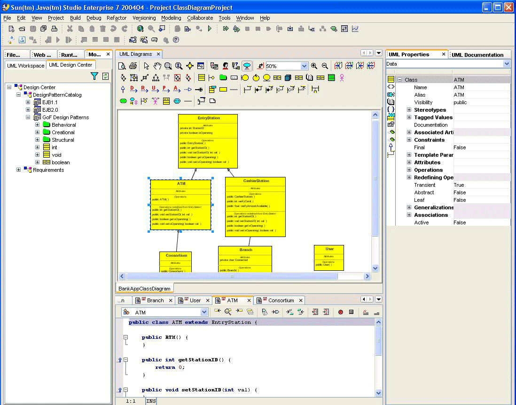Viewport: 516px width, 405px height.
Task: Expand the EJB1.1 tree node
Action: [x=28, y=102]
